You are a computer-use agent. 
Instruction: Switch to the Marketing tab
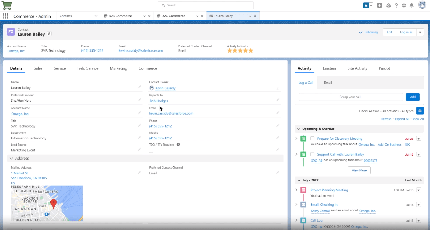pyautogui.click(x=118, y=68)
